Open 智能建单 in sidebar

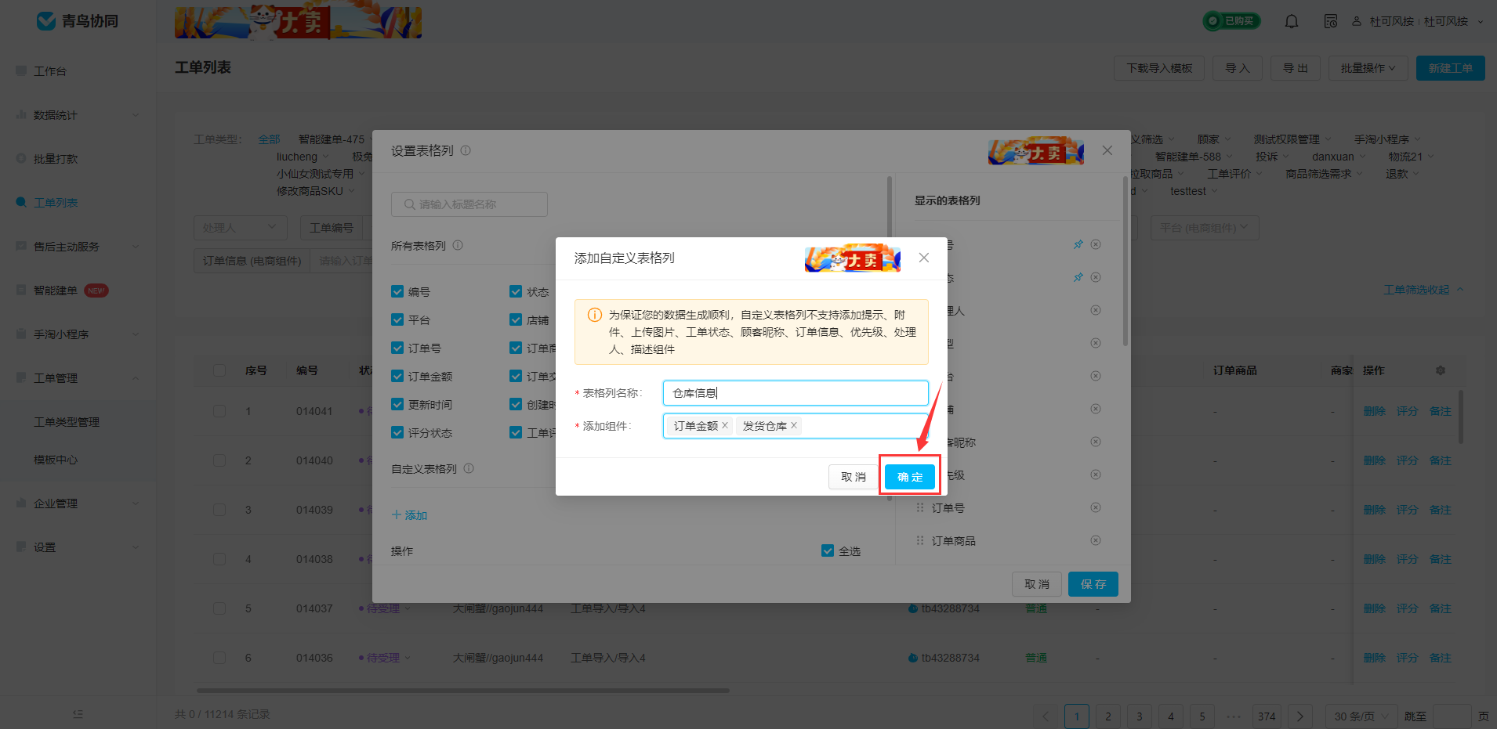click(56, 291)
